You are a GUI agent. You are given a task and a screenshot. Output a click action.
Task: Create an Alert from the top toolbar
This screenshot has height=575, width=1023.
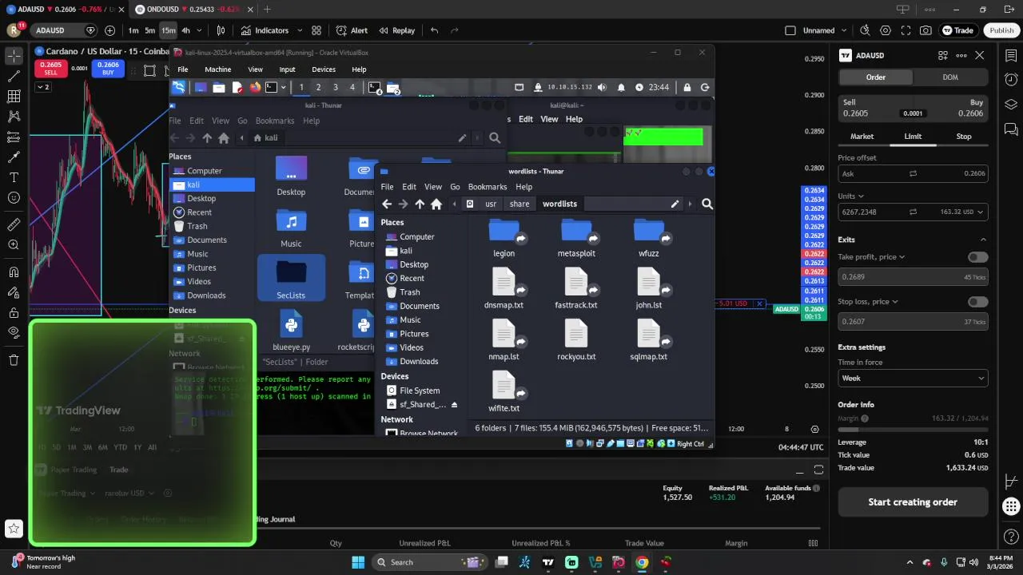tap(352, 30)
